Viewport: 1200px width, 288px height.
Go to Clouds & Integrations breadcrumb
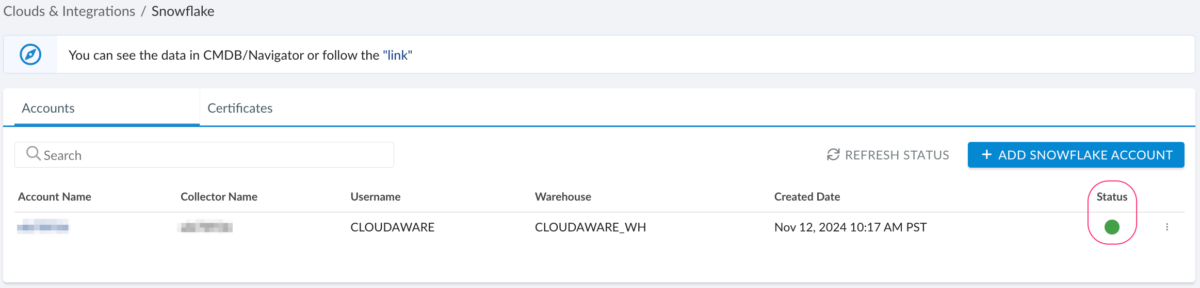click(69, 11)
